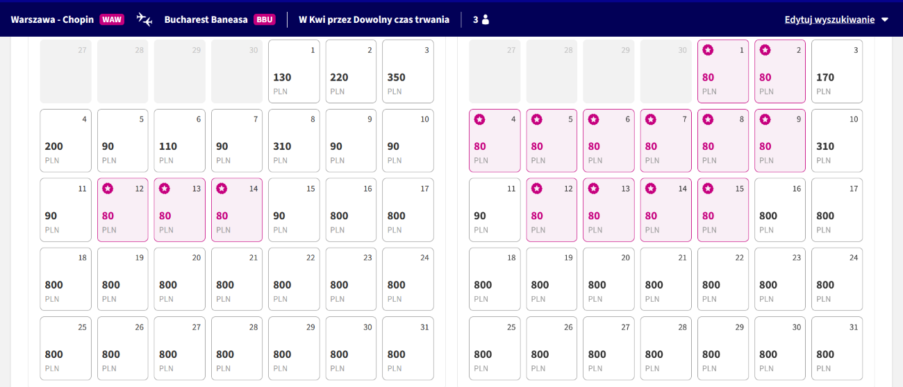Select outbound day 31 priced 800 PLN

408,349
